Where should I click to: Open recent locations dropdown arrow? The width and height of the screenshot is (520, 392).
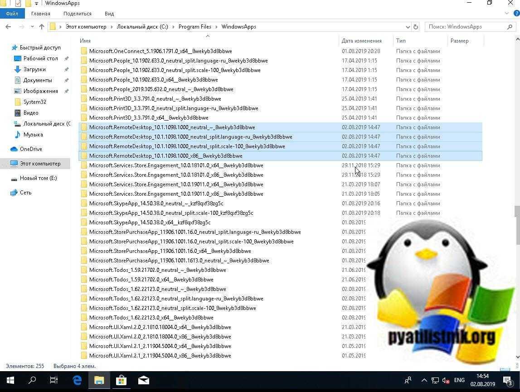pyautogui.click(x=32, y=27)
